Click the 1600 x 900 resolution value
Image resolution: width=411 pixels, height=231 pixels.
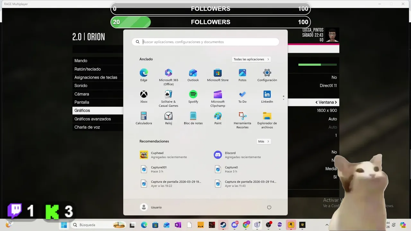327,110
